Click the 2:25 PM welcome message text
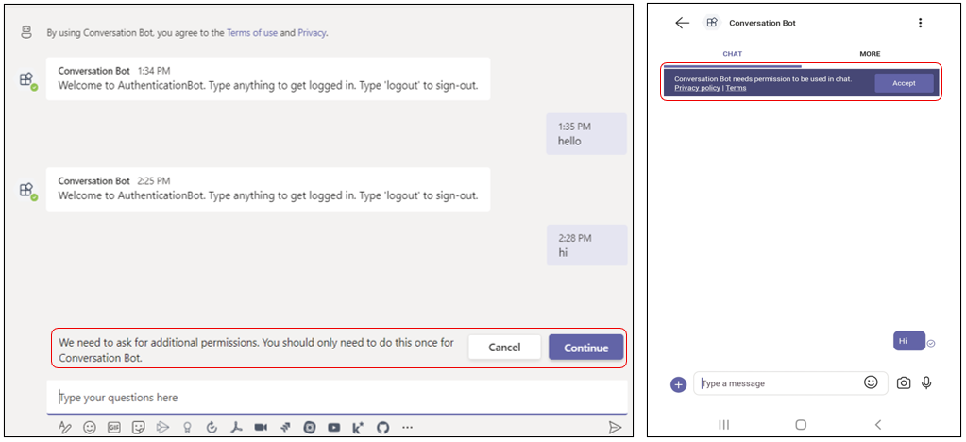Viewport: 966px width, 442px height. (268, 196)
